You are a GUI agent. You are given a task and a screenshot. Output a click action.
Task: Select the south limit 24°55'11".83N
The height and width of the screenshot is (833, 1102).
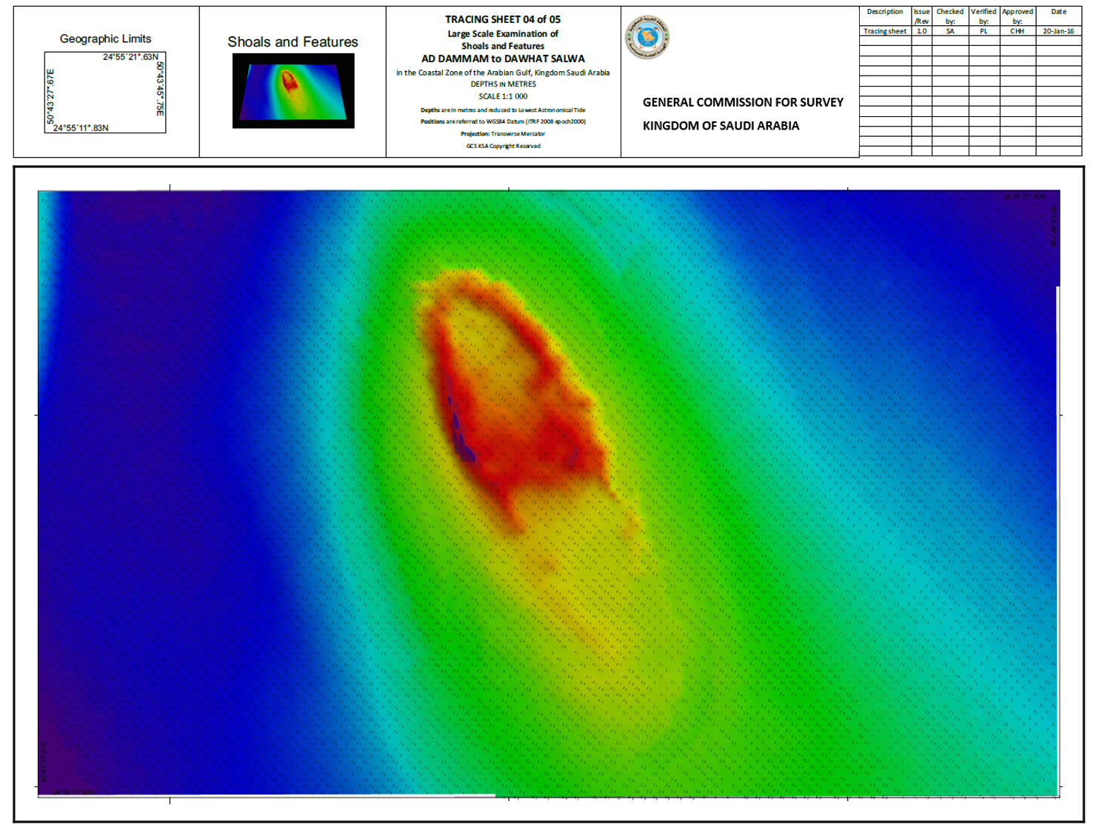(81, 128)
